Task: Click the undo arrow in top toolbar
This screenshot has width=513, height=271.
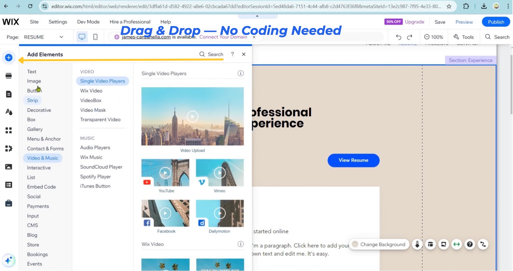Action: pos(398,37)
